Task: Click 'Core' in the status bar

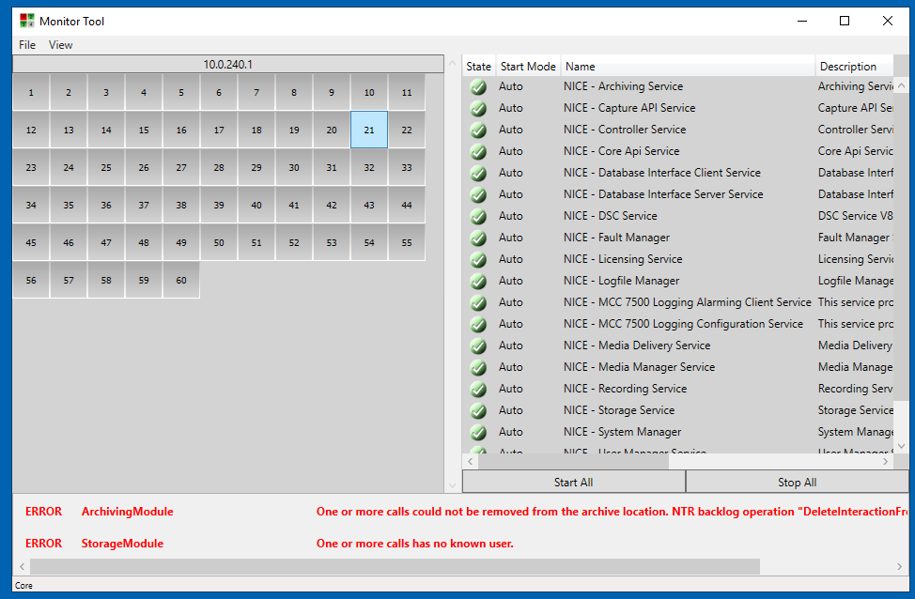Action: coord(23,586)
